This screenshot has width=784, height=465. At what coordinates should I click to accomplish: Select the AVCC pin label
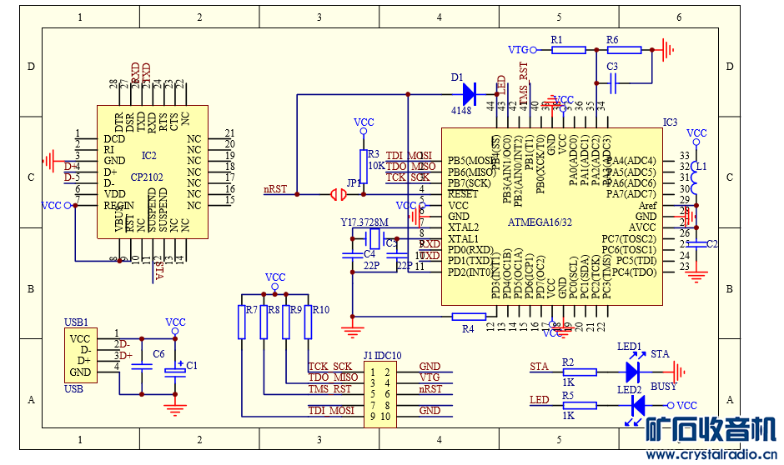pyautogui.click(x=642, y=227)
